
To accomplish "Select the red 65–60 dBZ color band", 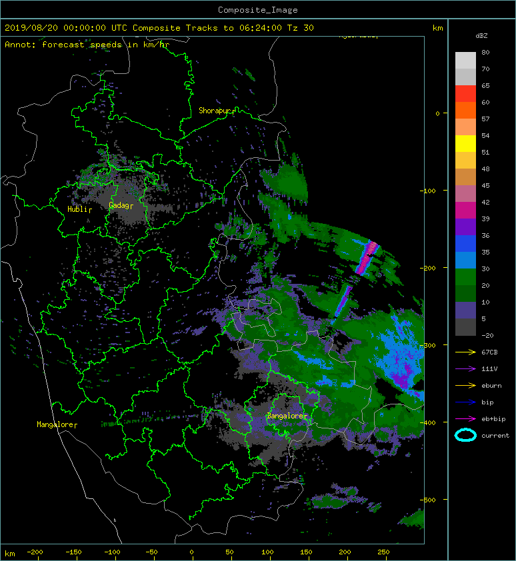I will 465,94.
